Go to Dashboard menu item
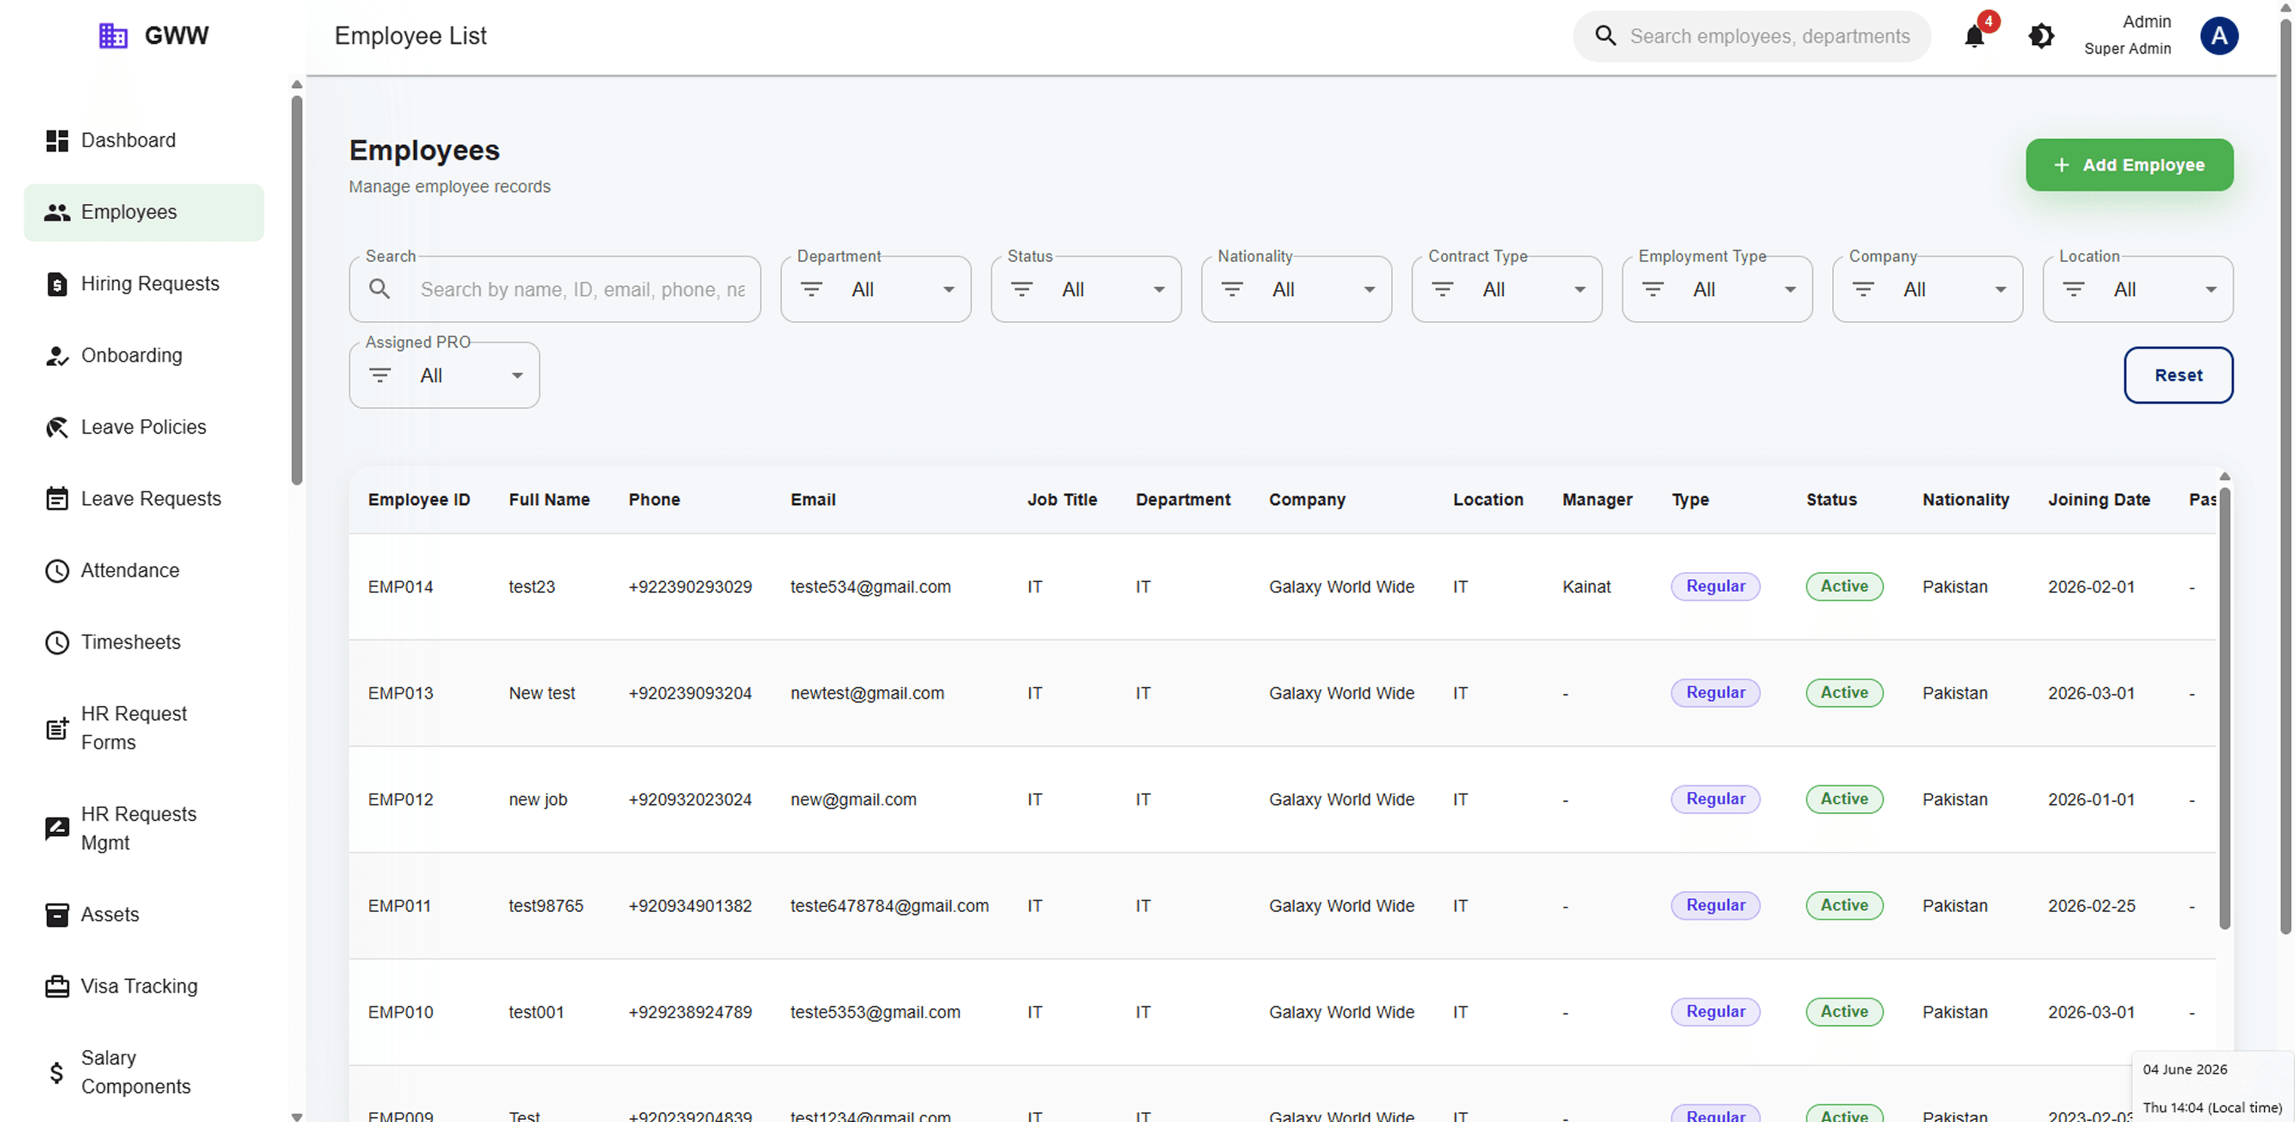This screenshot has width=2295, height=1122. click(143, 140)
